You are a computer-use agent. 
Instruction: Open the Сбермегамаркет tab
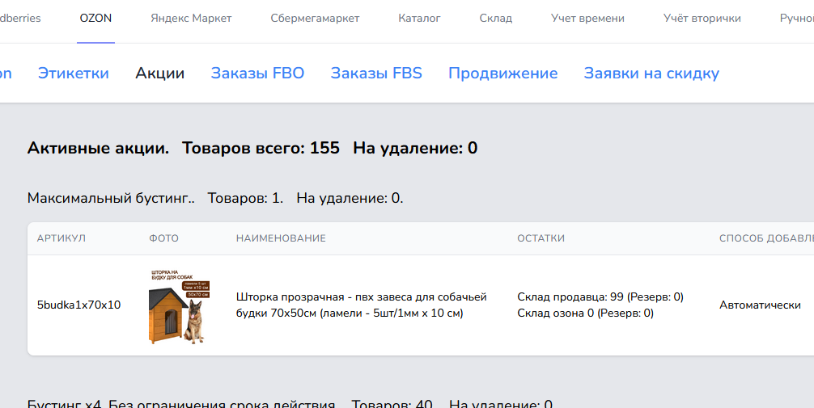315,18
